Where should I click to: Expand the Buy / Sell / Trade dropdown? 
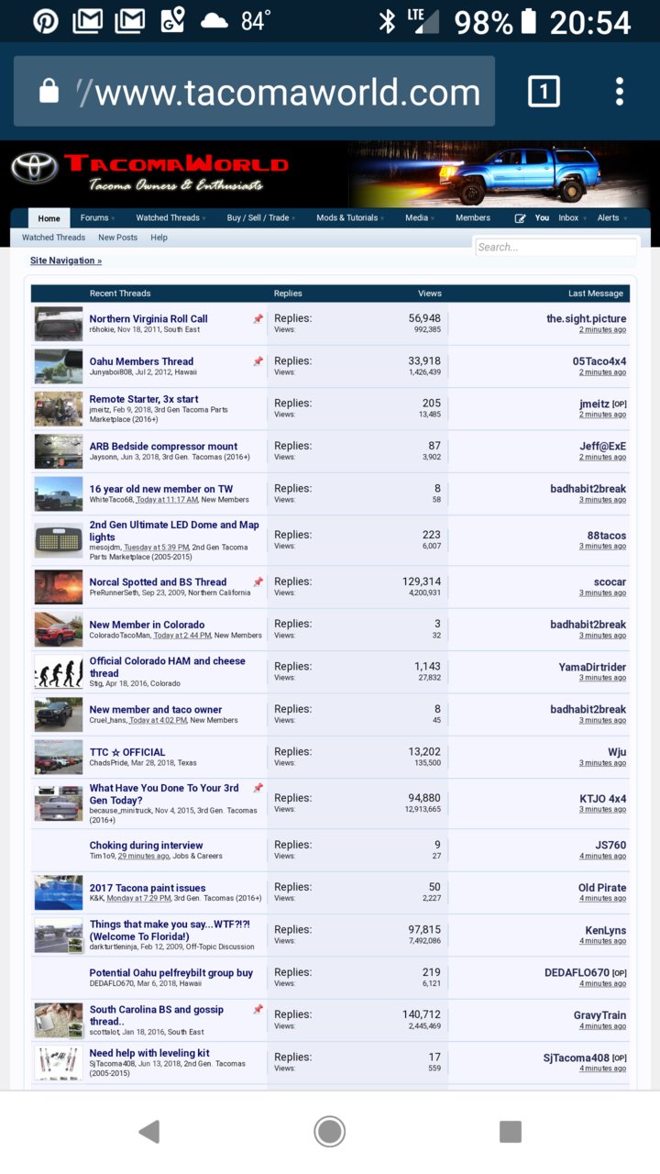point(293,219)
